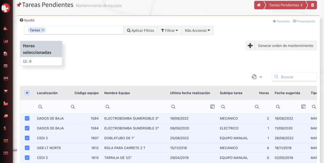
Task: Open the bar chart sidebar icon
Action: click(x=5, y=41)
